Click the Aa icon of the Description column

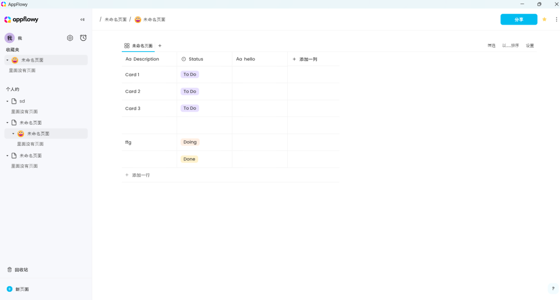pyautogui.click(x=129, y=59)
